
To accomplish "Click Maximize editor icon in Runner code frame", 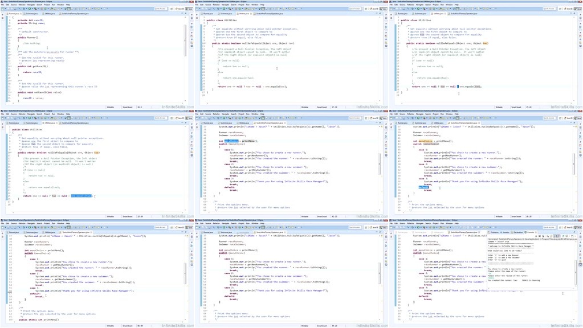I will click(186, 13).
